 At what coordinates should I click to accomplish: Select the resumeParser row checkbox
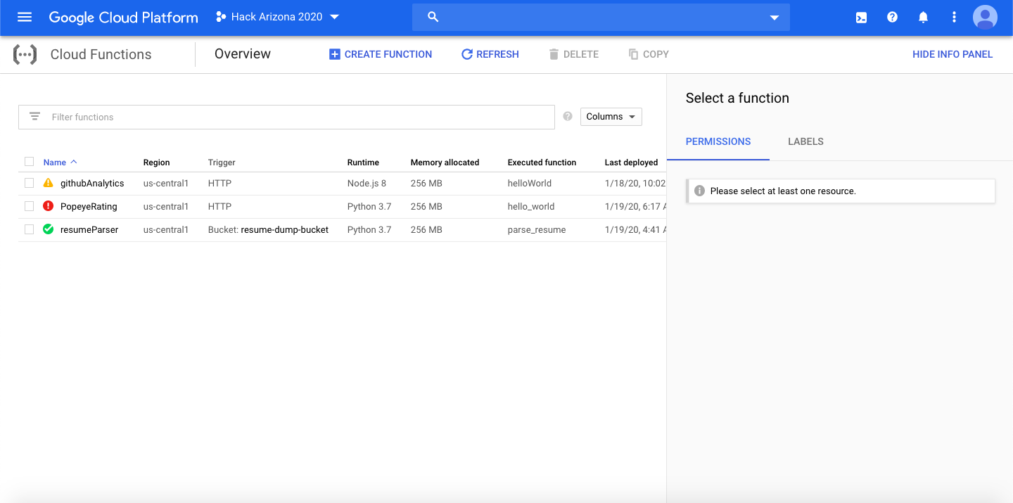pyautogui.click(x=29, y=229)
